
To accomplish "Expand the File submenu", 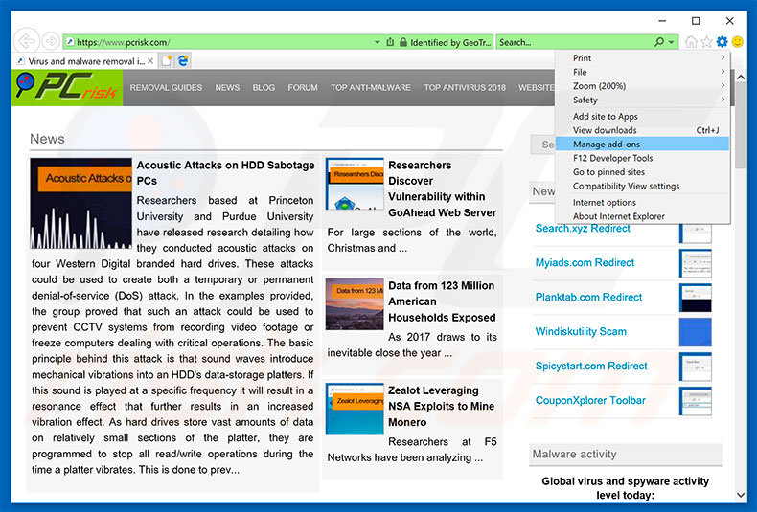I will coord(642,72).
